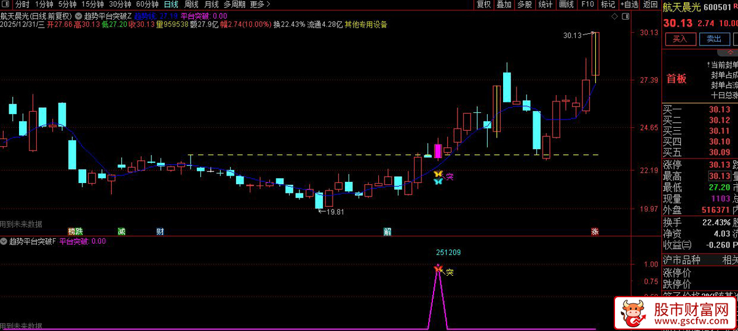Select the 60分钟 period
The width and height of the screenshot is (738, 331).
[x=148, y=4]
